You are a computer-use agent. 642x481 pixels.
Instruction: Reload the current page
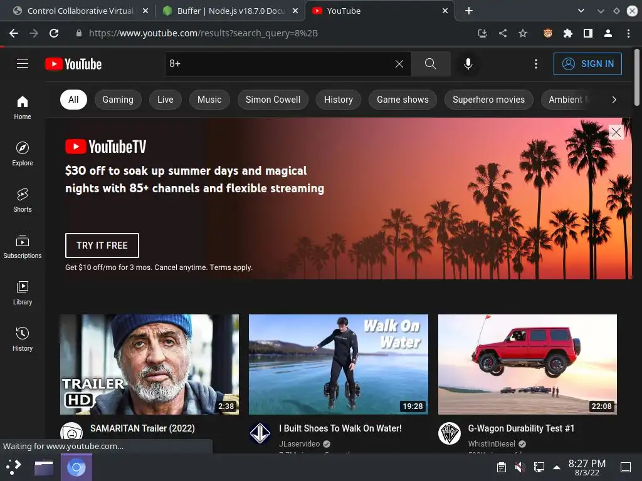pos(54,33)
